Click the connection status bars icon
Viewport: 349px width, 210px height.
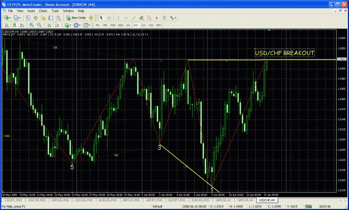point(308,207)
